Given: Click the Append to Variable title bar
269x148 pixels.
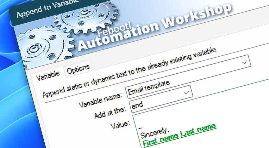Looking at the screenshot, I should coord(48,8).
